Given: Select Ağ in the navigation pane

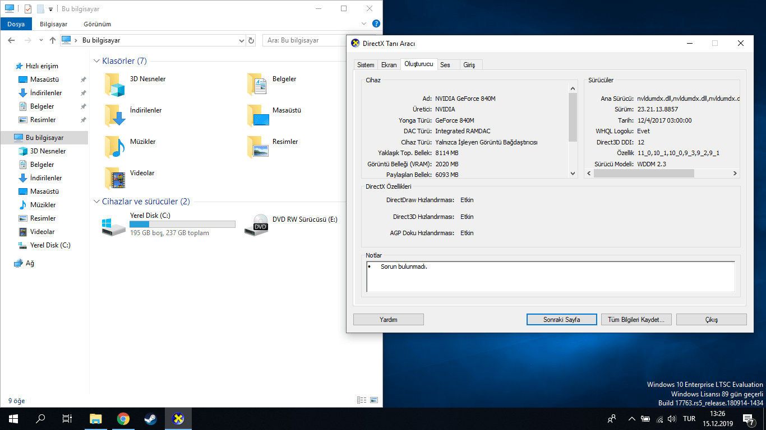Looking at the screenshot, I should (30, 263).
